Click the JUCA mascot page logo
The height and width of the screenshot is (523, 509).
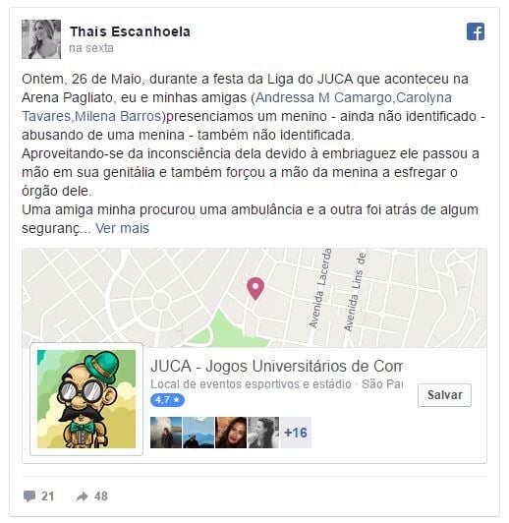click(x=86, y=399)
